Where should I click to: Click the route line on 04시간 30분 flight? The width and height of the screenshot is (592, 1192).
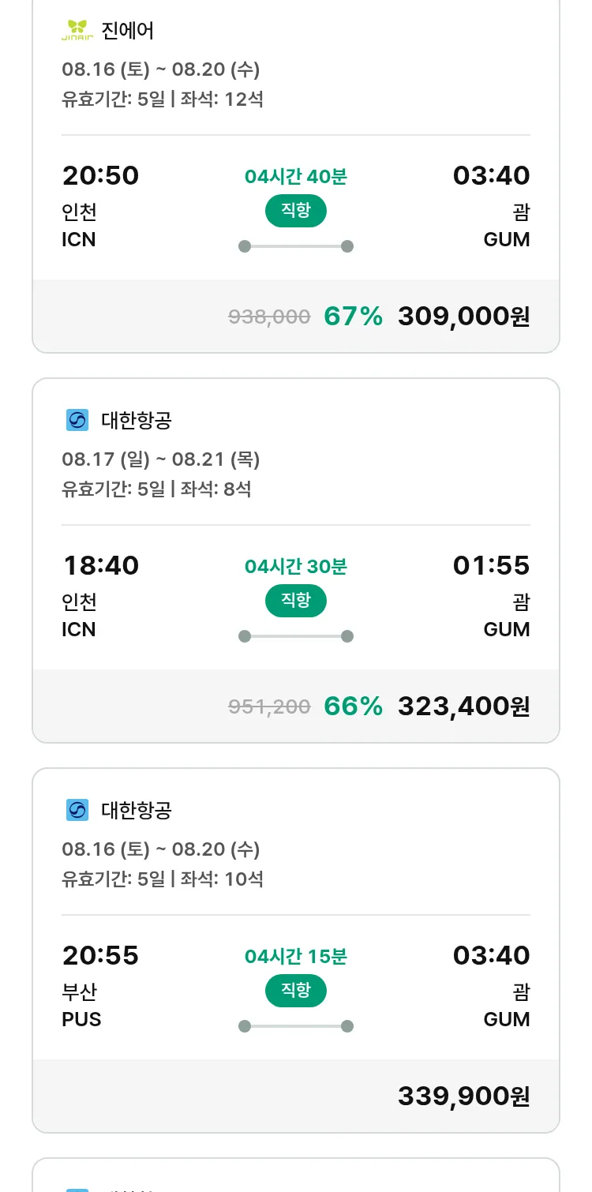point(296,636)
